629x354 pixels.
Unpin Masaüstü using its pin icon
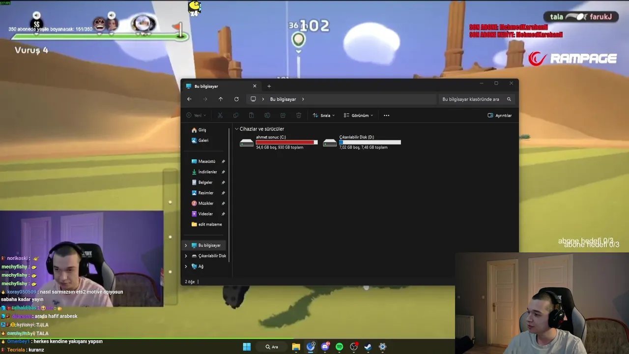[223, 161]
